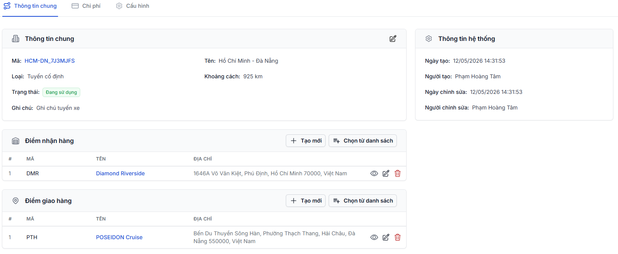
Task: Edit the Thông tin chung section
Action: pyautogui.click(x=393, y=39)
